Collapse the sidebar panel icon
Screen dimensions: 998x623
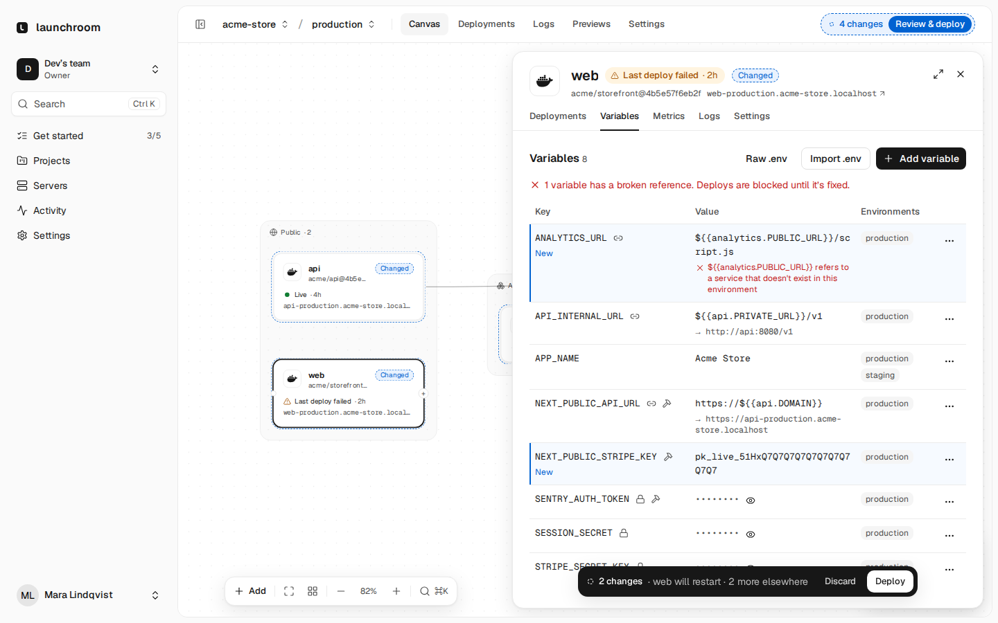tap(200, 24)
